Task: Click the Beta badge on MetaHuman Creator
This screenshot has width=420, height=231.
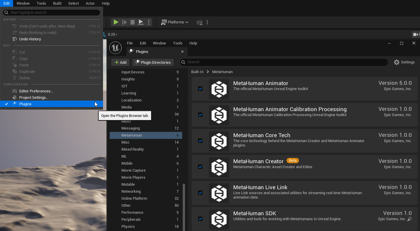Action: click(x=293, y=161)
